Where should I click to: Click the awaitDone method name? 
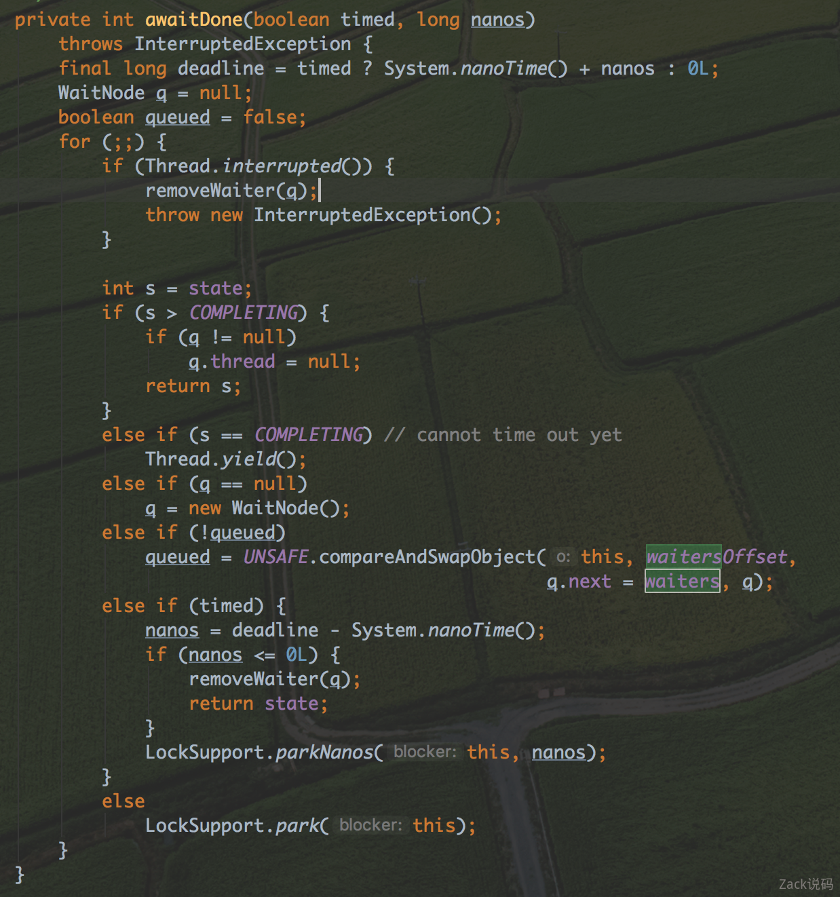tap(193, 20)
